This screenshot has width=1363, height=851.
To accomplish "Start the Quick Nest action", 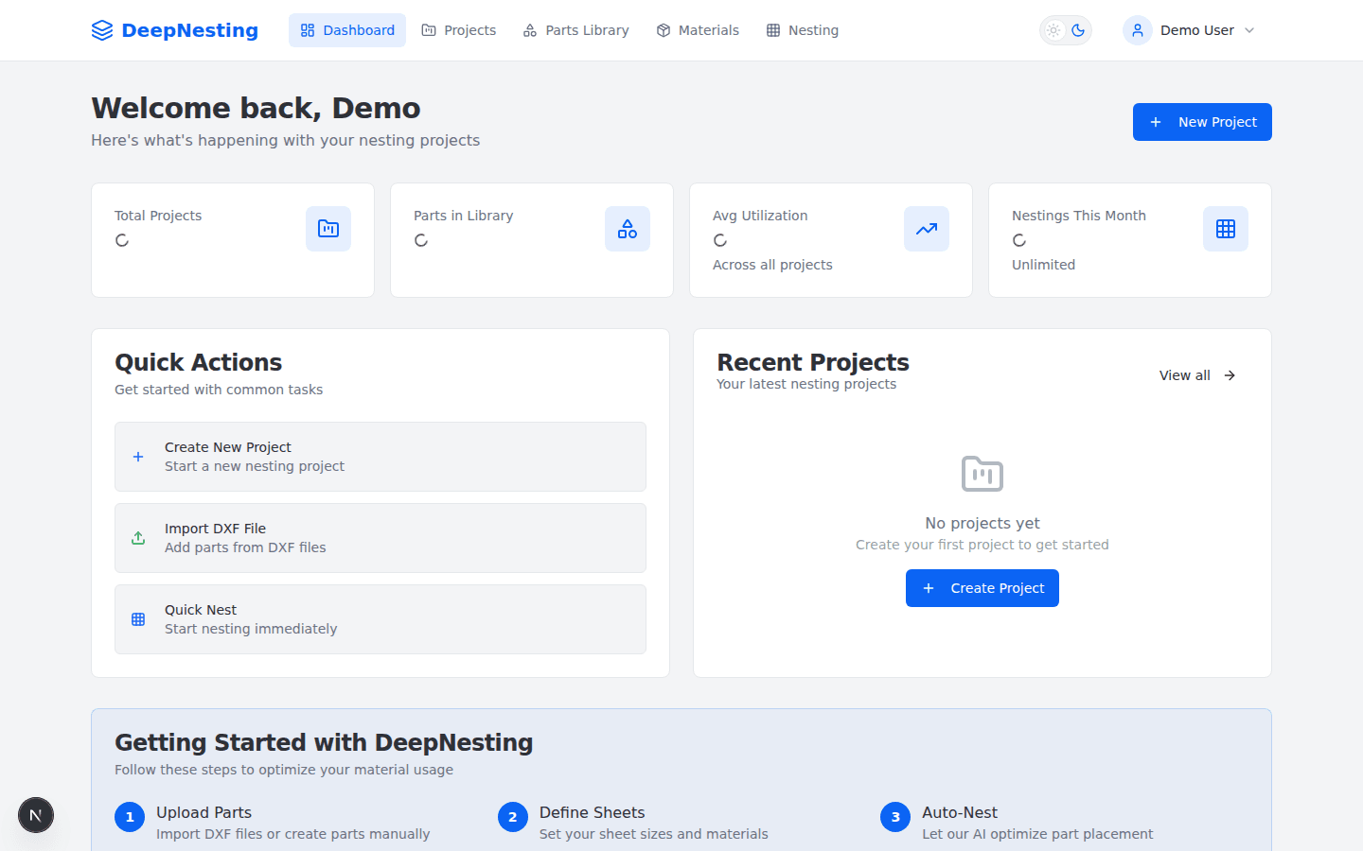I will tap(381, 619).
